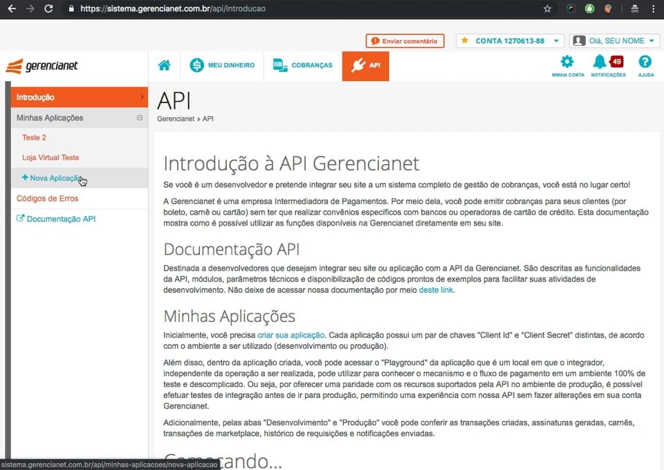Open Meu Dinheiro money icon
This screenshot has width=664, height=470.
(196, 65)
